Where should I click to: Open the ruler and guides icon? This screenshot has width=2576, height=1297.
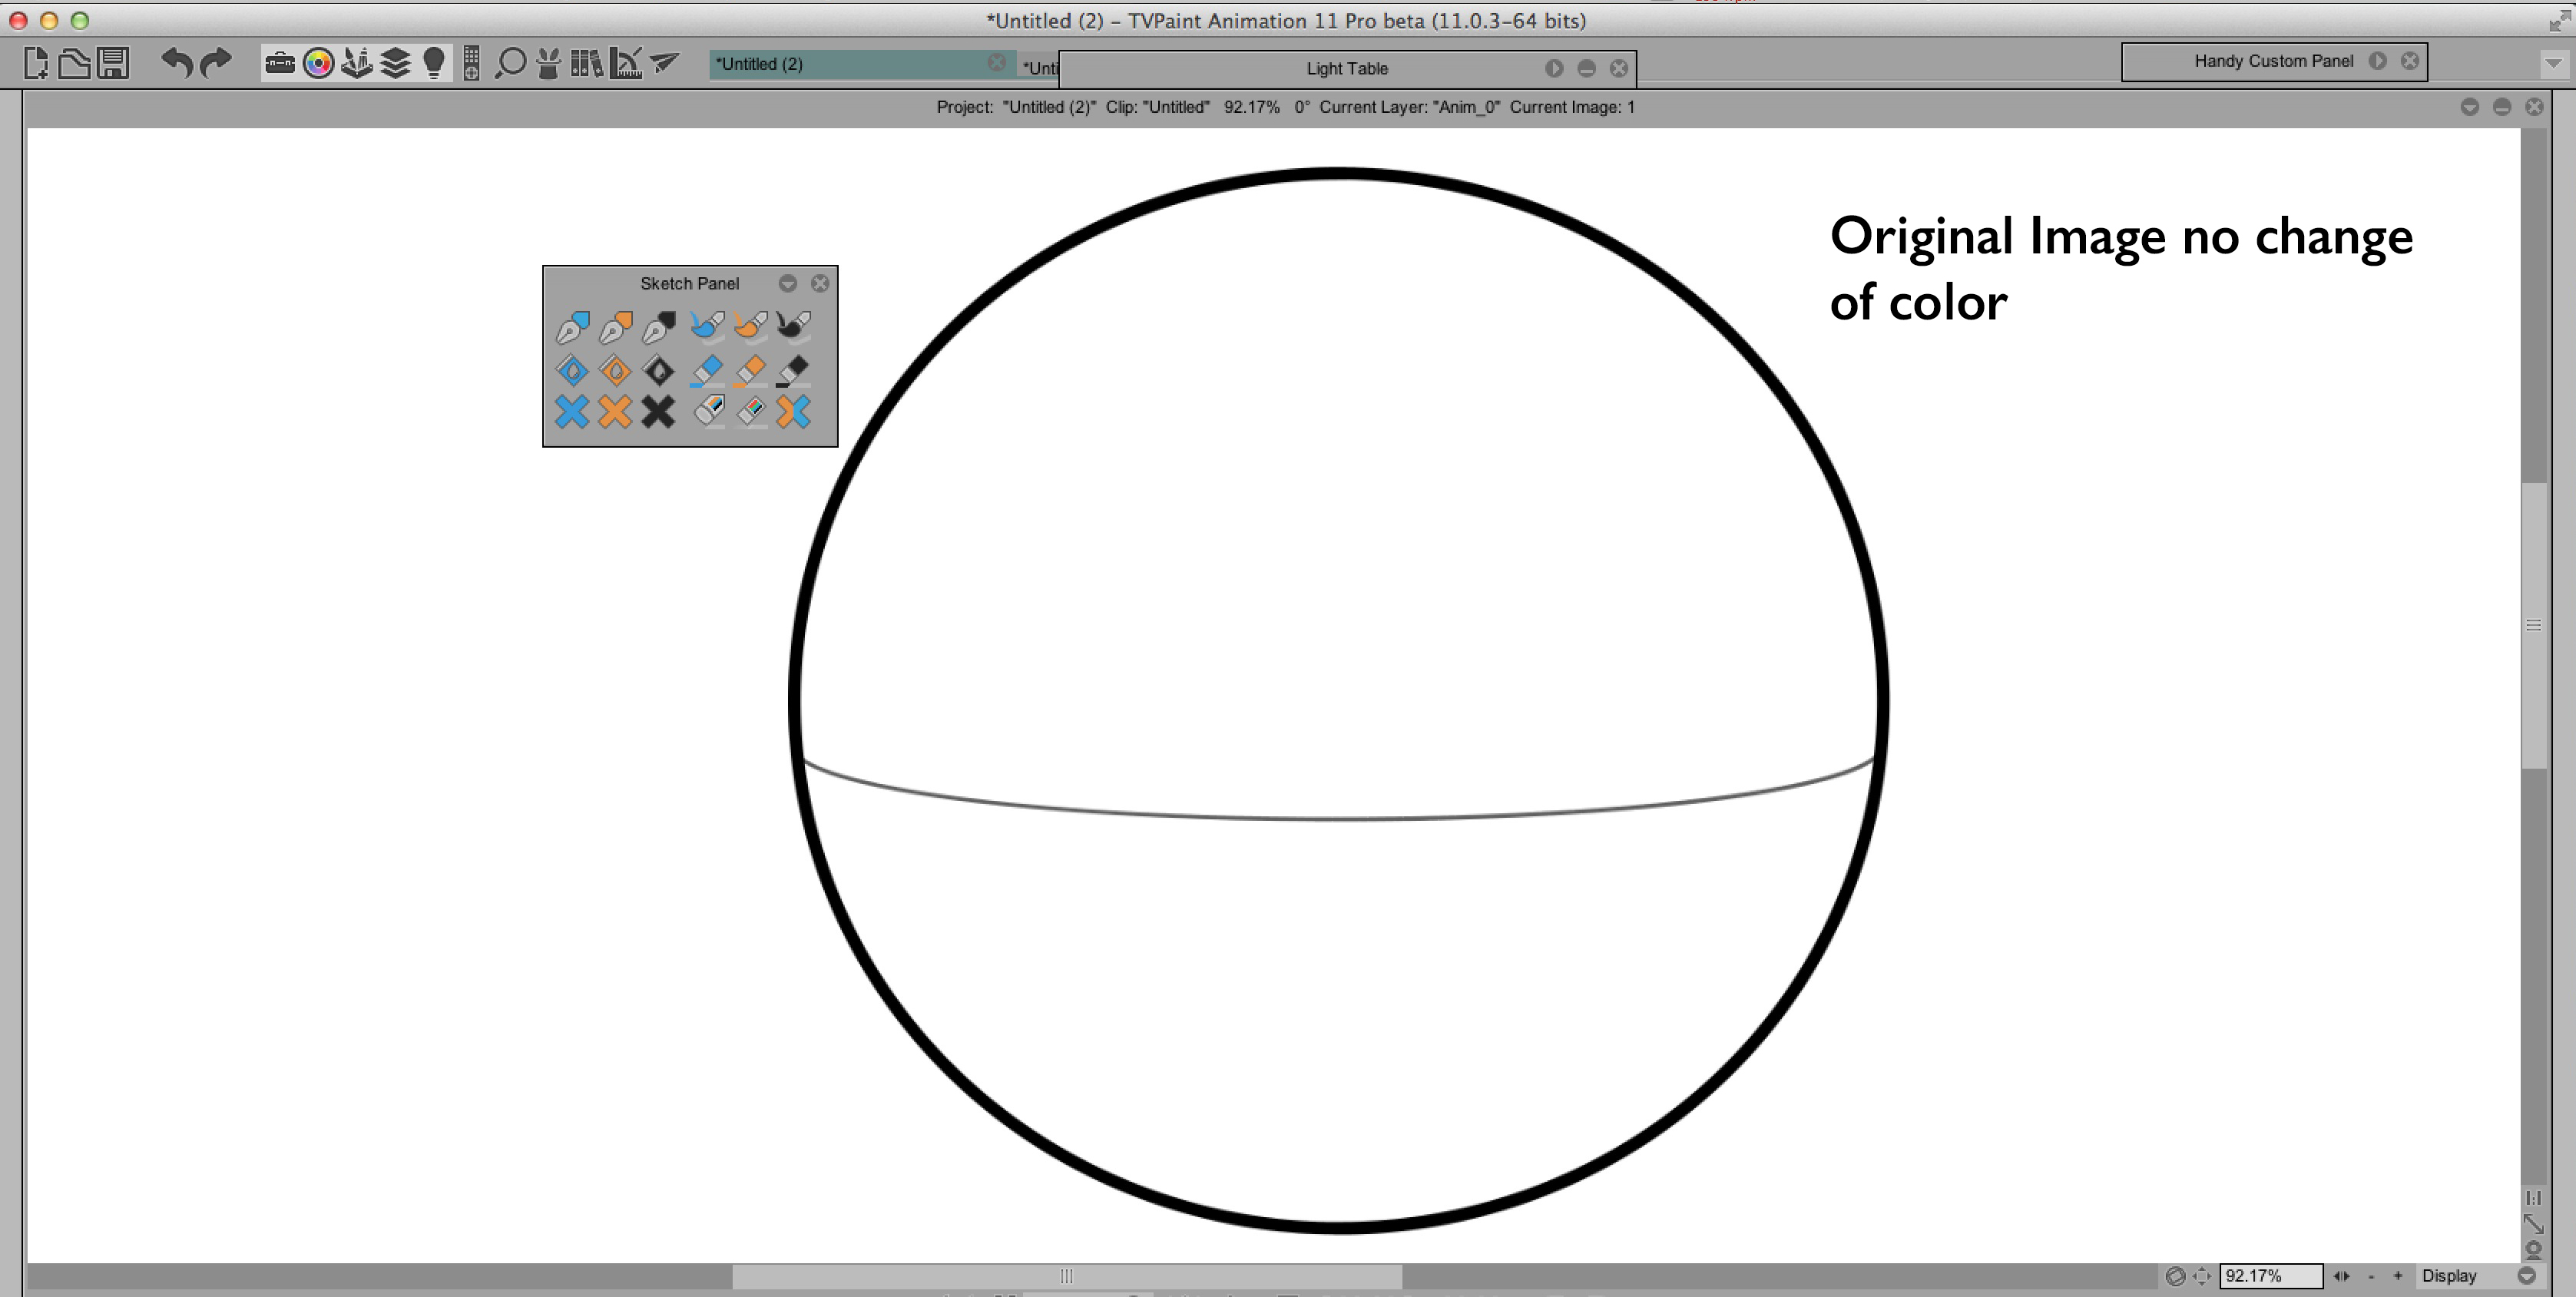pos(626,64)
